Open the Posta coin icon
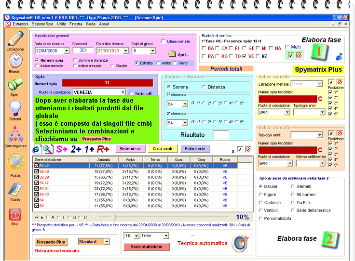The image size is (355, 261). tap(15, 161)
